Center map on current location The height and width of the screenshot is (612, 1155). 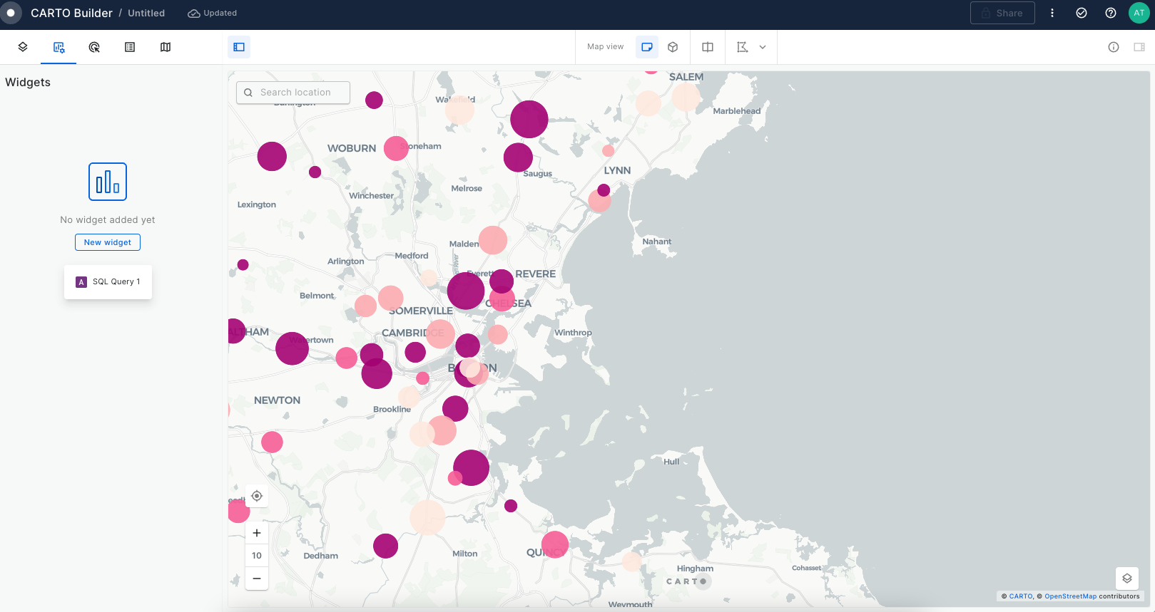257,496
